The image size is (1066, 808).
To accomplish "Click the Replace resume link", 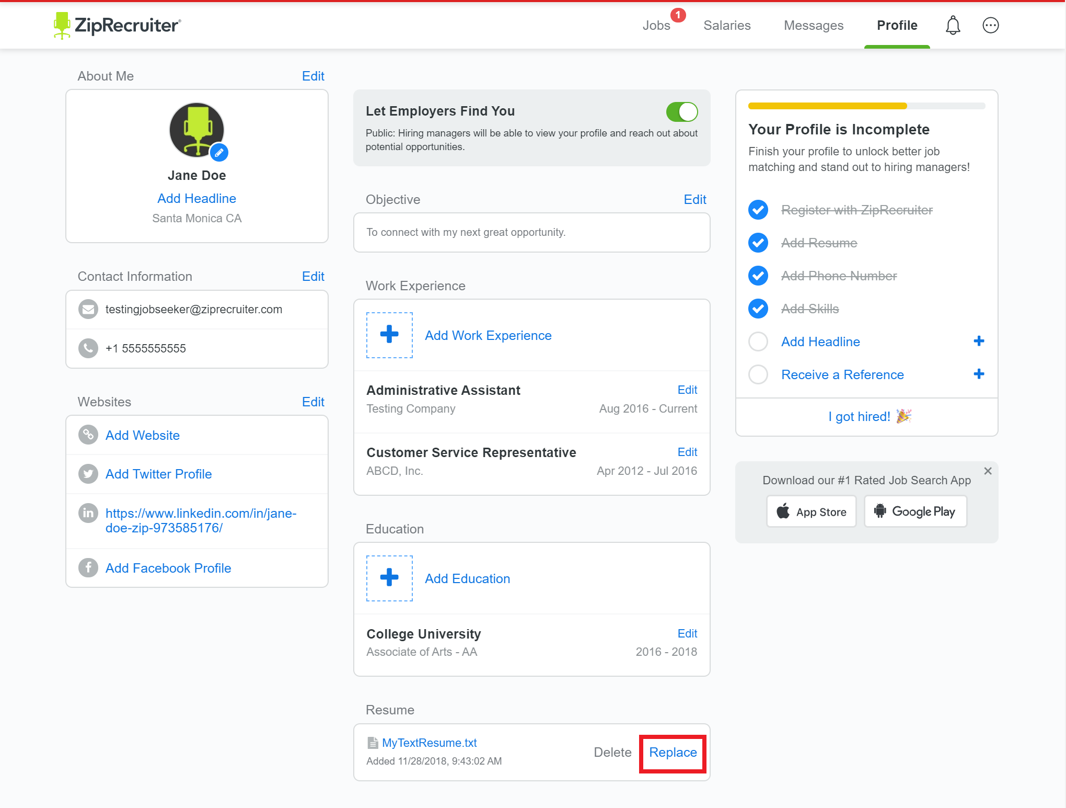I will point(673,753).
